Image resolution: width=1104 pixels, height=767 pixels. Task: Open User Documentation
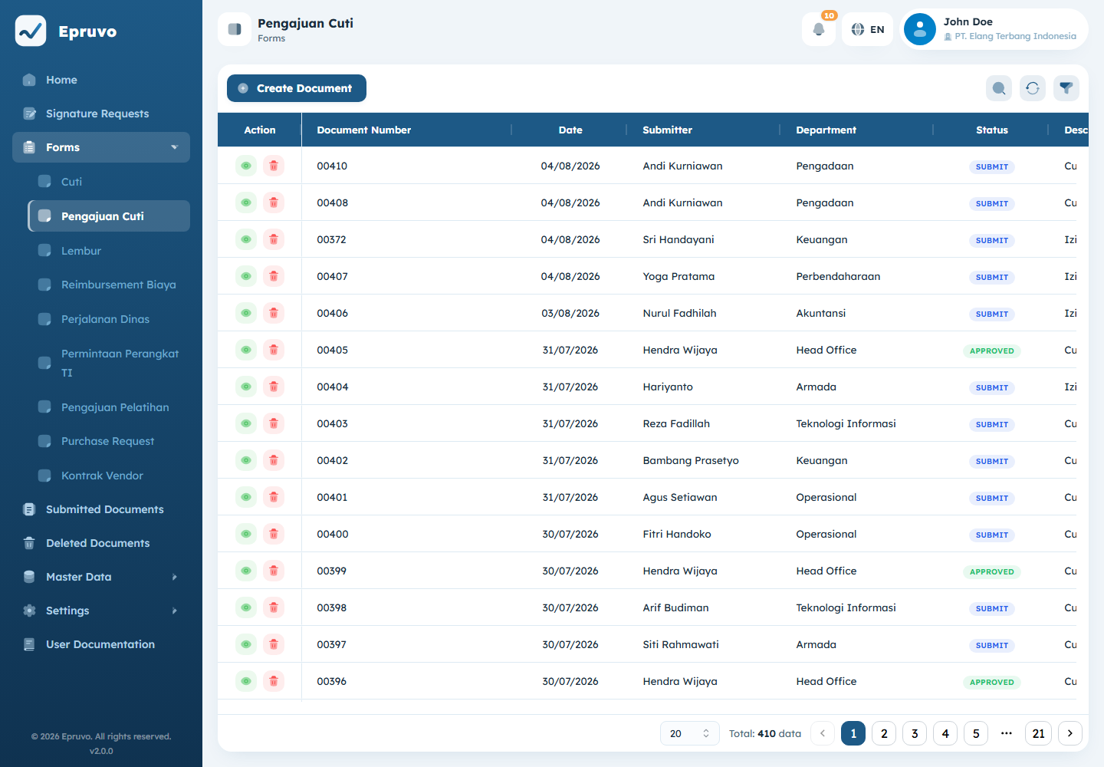101,644
